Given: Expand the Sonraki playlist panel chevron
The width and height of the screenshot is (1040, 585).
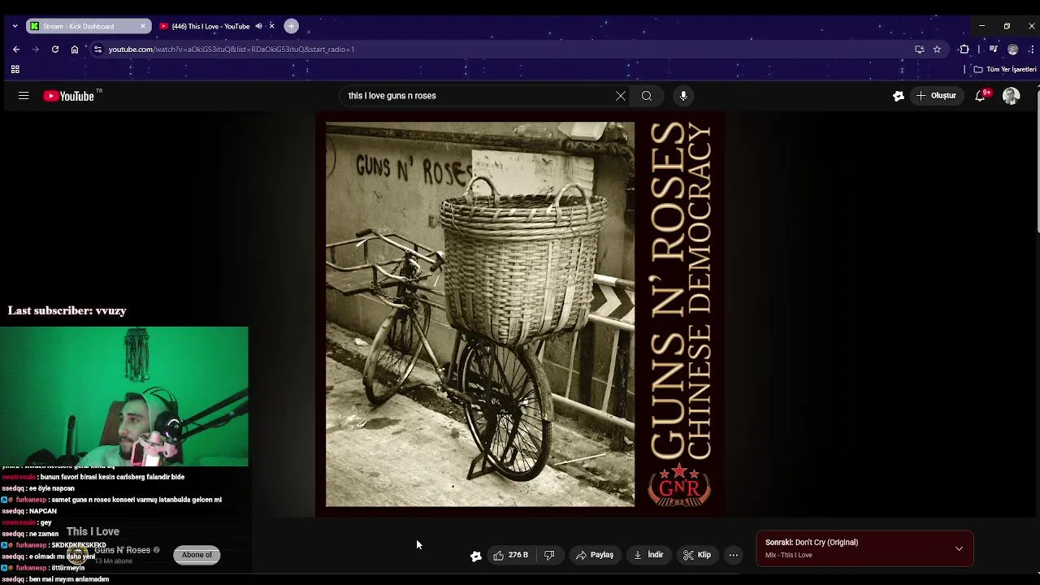Looking at the screenshot, I should (959, 548).
